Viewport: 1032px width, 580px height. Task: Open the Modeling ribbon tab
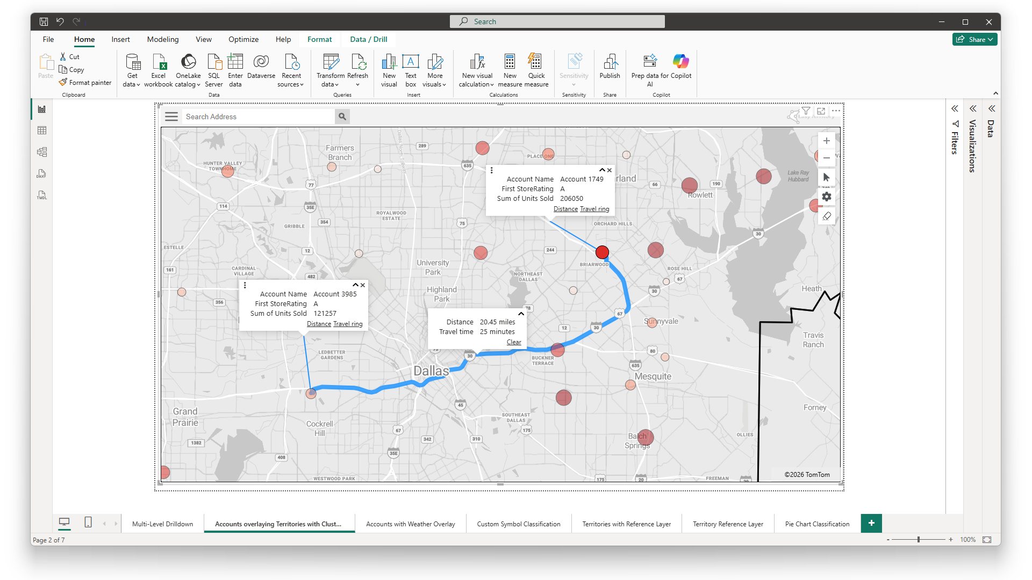(163, 39)
